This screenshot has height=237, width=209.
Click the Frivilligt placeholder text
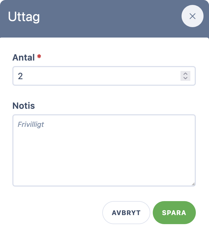31,125
